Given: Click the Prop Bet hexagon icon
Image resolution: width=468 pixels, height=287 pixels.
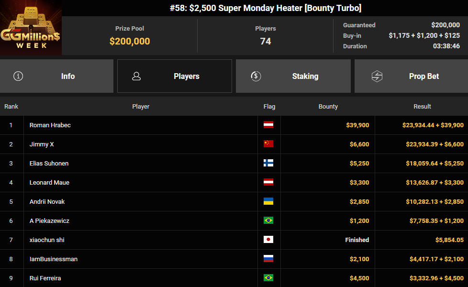Looking at the screenshot, I should [377, 76].
